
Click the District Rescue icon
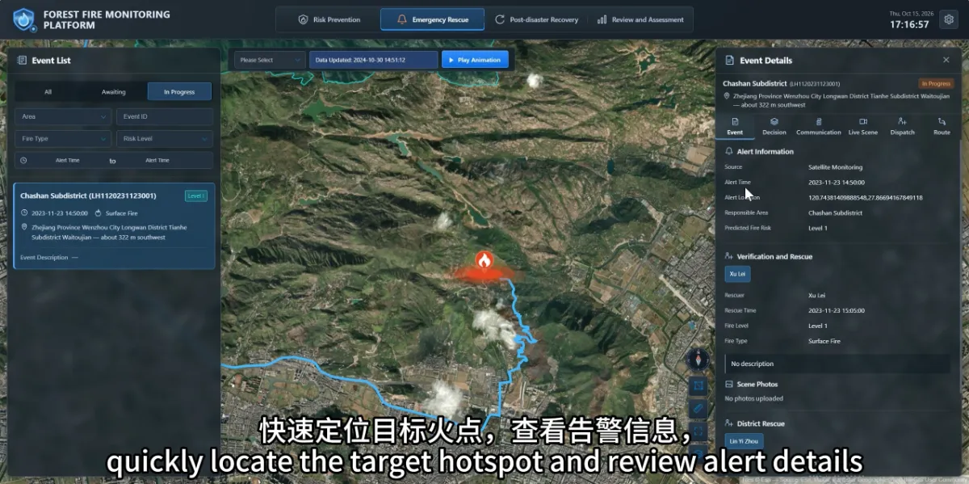tap(729, 423)
